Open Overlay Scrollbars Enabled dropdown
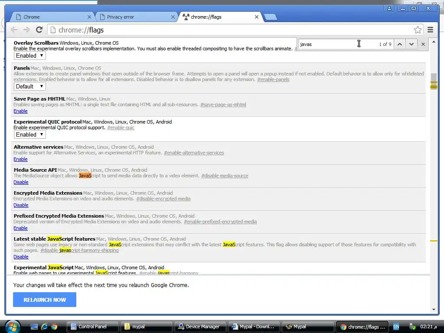444x333 pixels. coord(30,55)
